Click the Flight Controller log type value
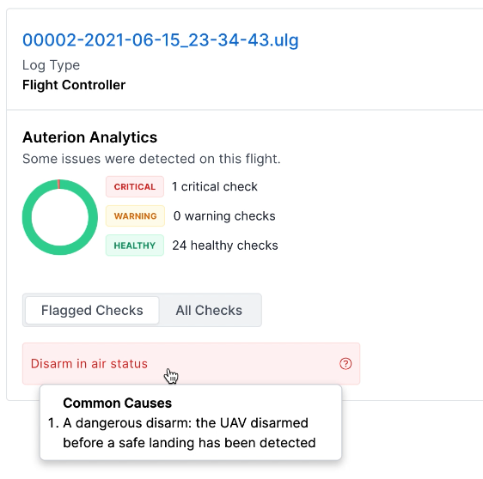Viewport: 483px width, 479px height. point(74,85)
